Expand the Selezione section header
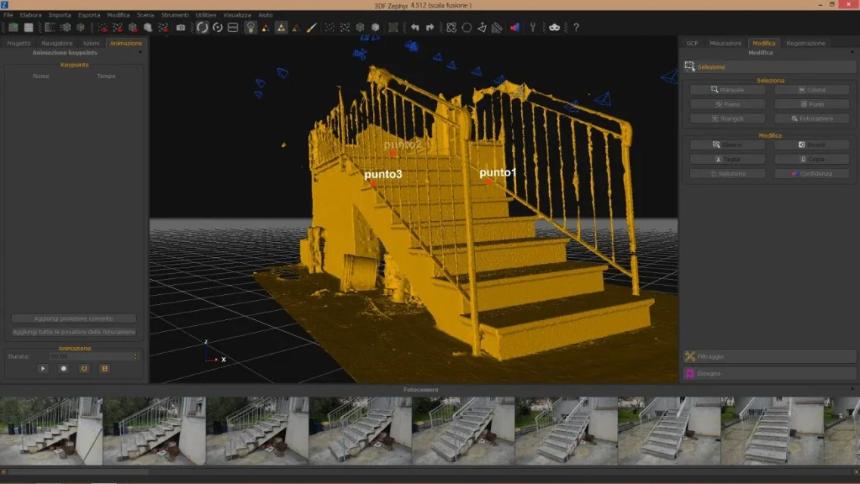The image size is (860, 484). (x=769, y=67)
